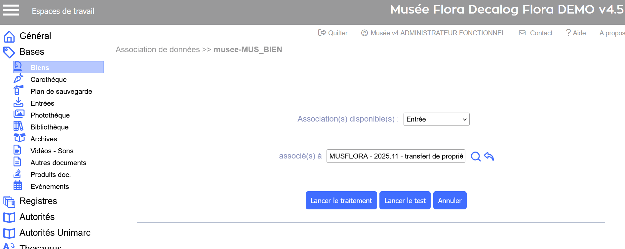The height and width of the screenshot is (249, 625).
Task: Select Carothèque in the sidebar
Action: pyautogui.click(x=49, y=80)
